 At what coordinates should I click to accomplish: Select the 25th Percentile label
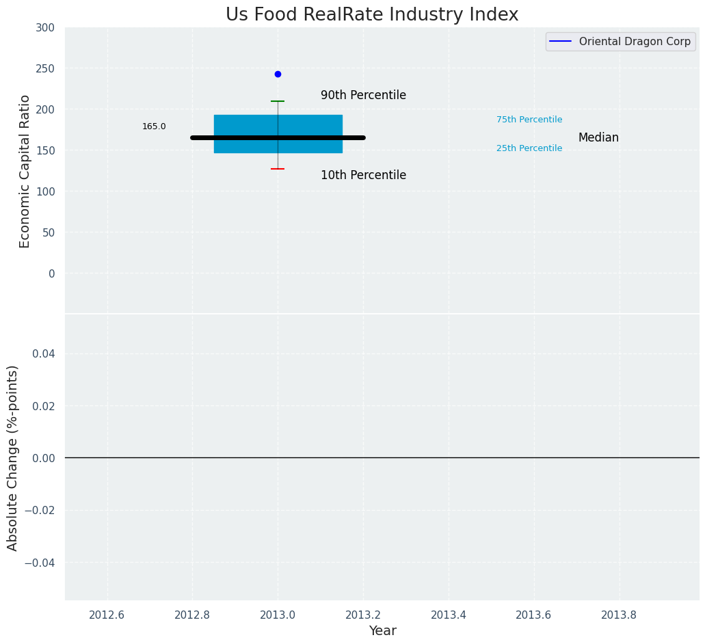coord(529,148)
